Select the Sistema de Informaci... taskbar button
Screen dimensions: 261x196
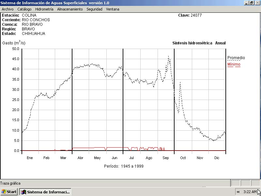45,192
